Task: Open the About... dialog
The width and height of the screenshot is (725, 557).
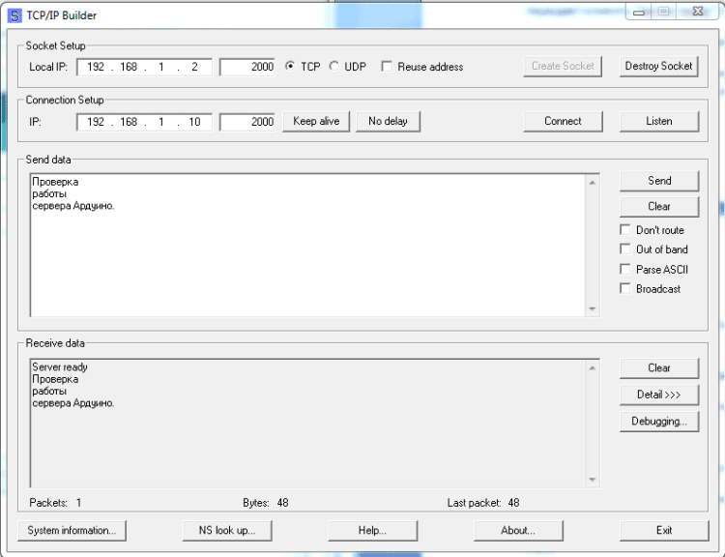Action: 518,530
